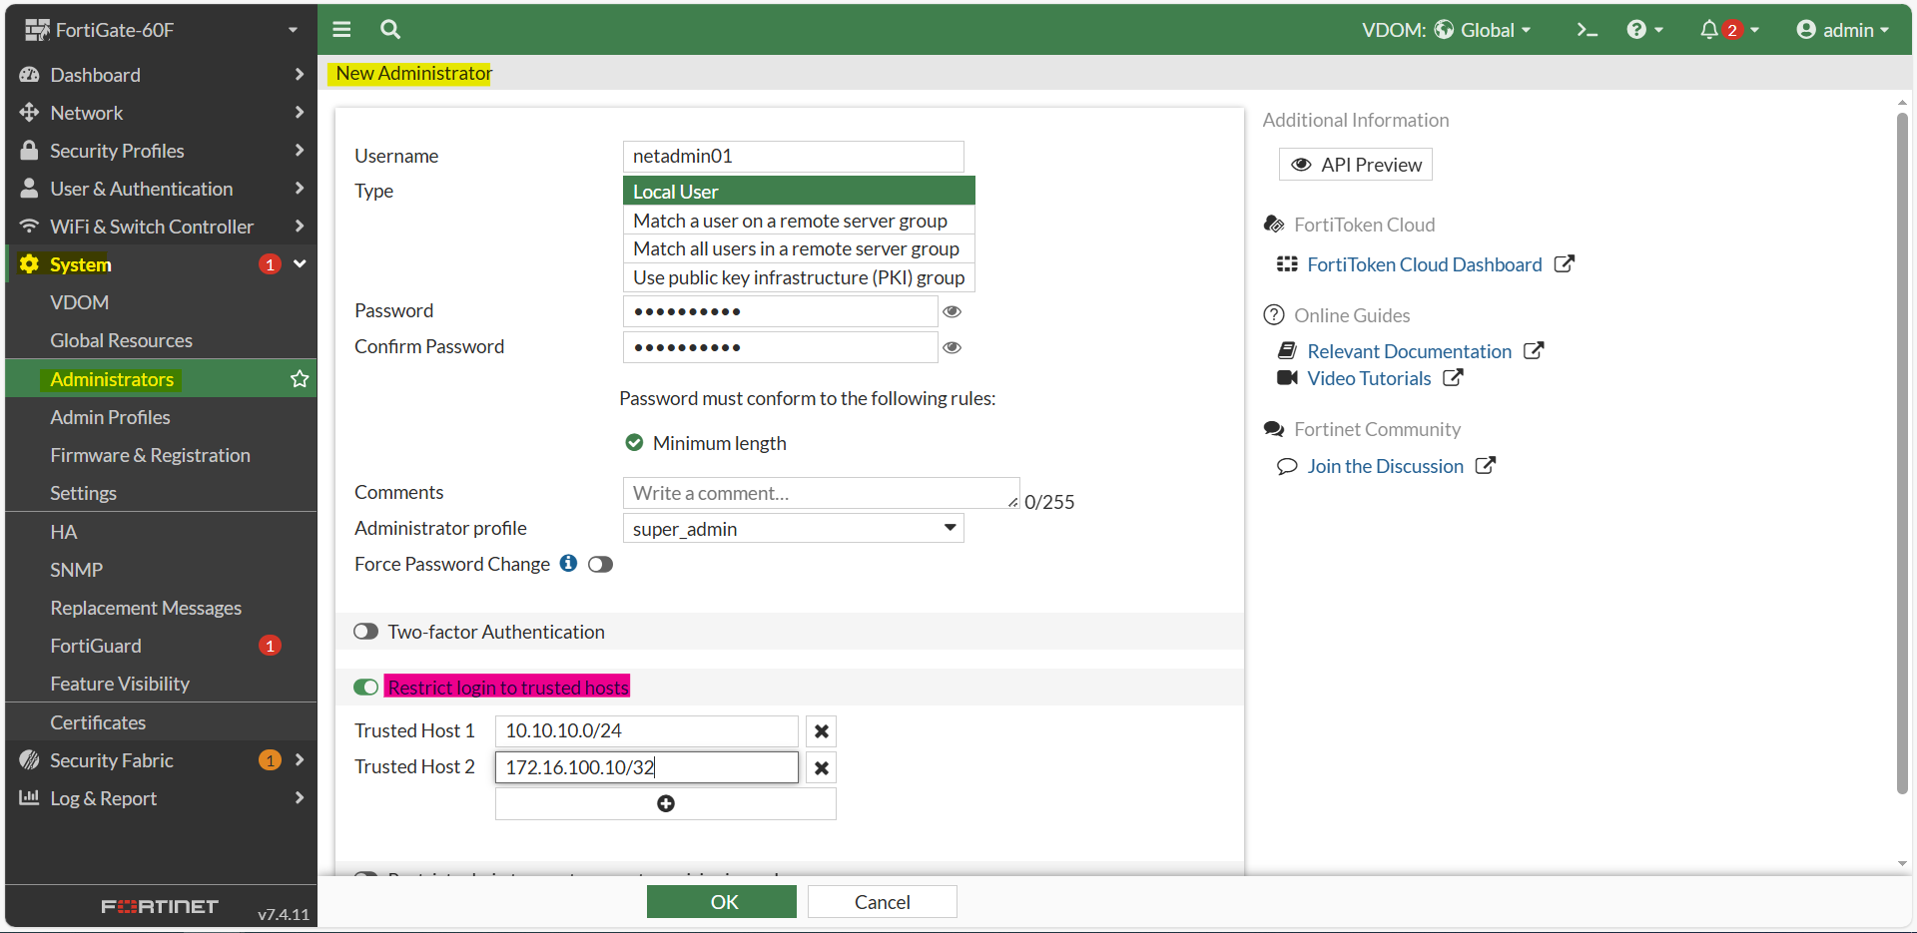Open the notifications bell icon
Viewport: 1917px width, 933px height.
point(1709,30)
